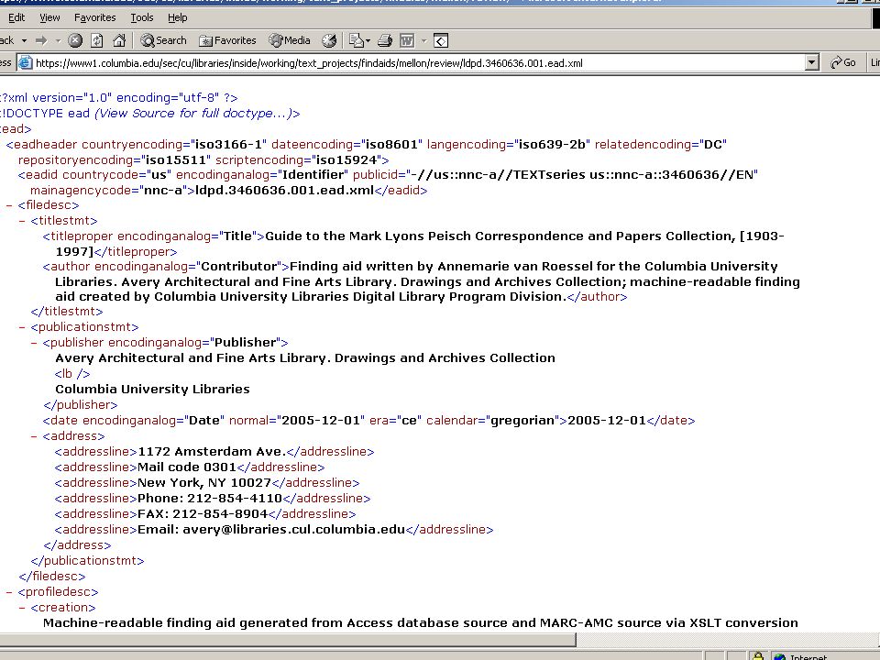Click the date value '2005-12-01' before closing date tag
This screenshot has width=880, height=660.
pos(607,421)
